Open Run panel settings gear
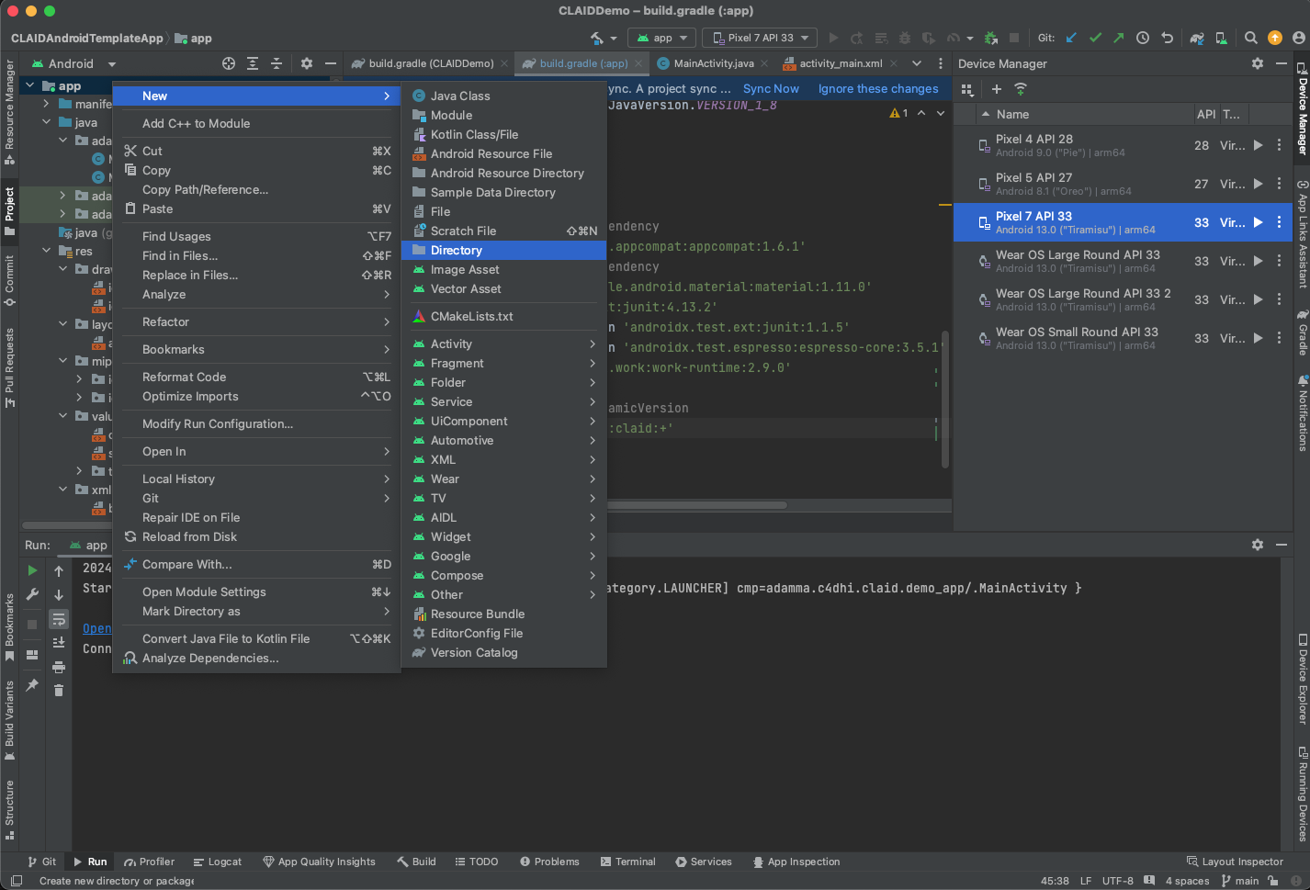Image resolution: width=1310 pixels, height=890 pixels. (x=1257, y=545)
